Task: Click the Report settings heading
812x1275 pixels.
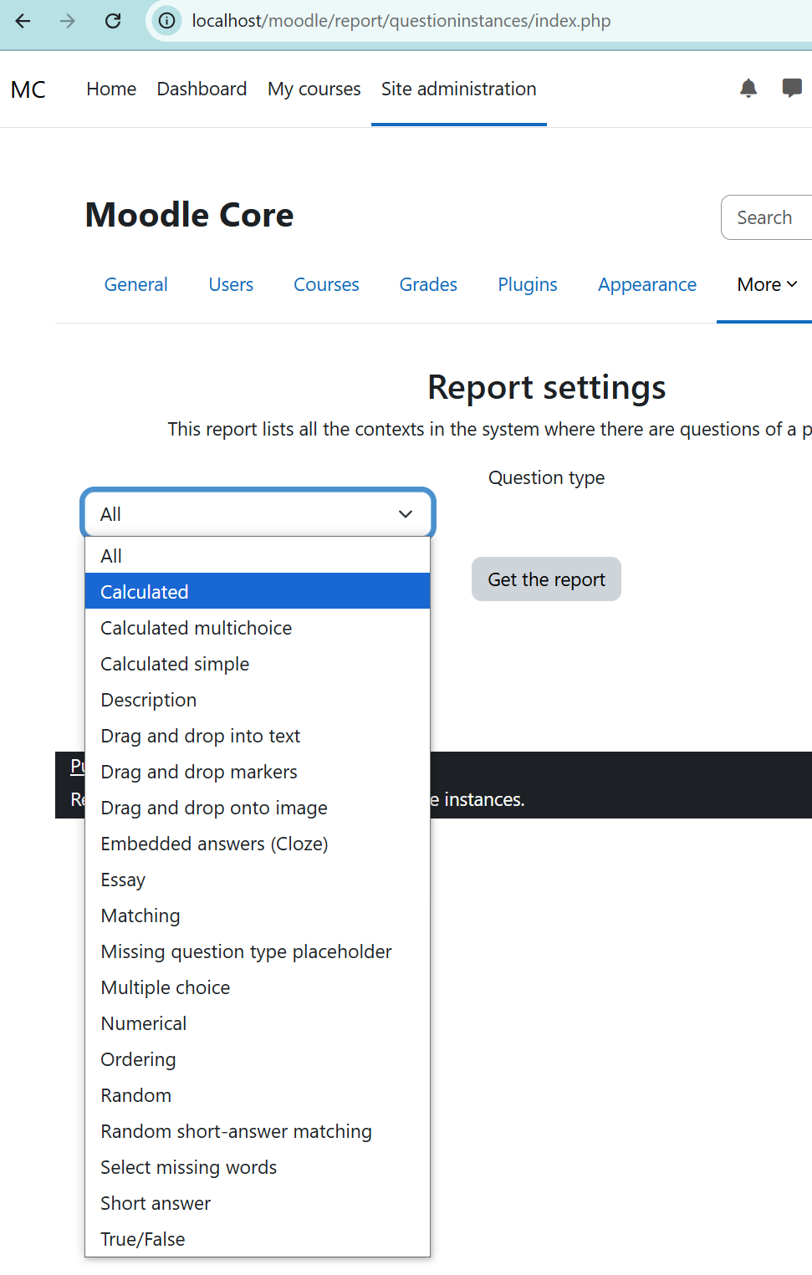Action: 546,387
